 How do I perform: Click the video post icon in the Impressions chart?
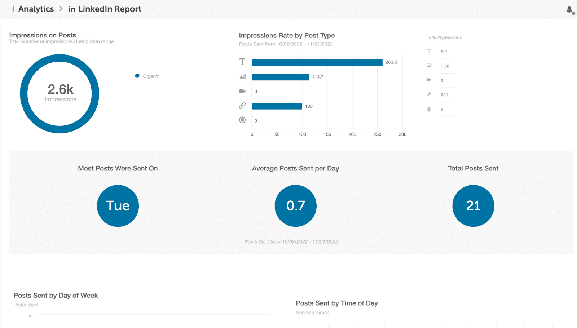242,91
